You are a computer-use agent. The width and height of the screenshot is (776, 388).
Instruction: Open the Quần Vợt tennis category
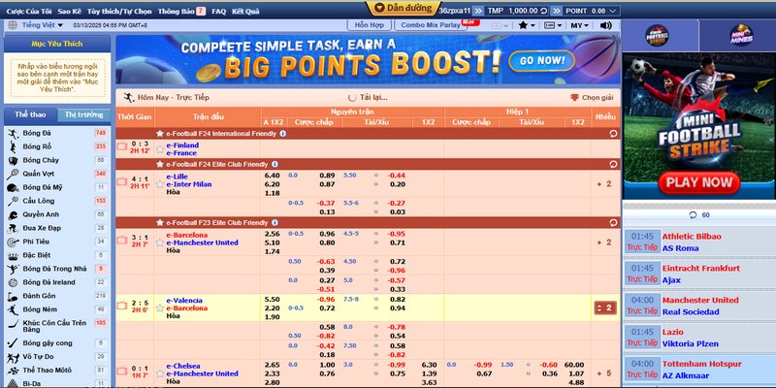coord(39,174)
